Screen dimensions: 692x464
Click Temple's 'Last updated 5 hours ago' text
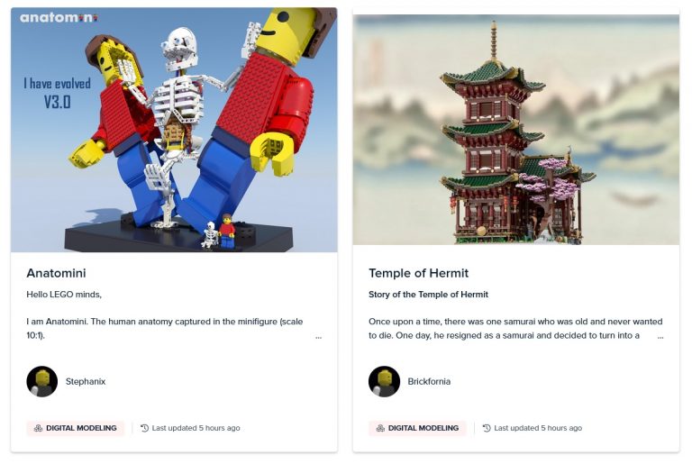coord(538,428)
